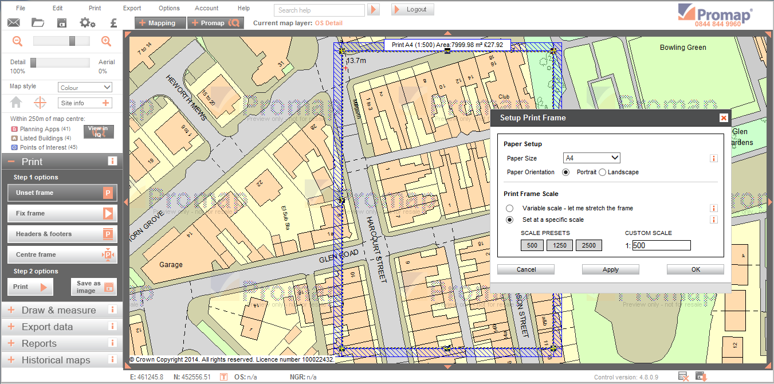774x384 pixels.
Task: Open the Paper Size dropdown
Action: tap(592, 158)
